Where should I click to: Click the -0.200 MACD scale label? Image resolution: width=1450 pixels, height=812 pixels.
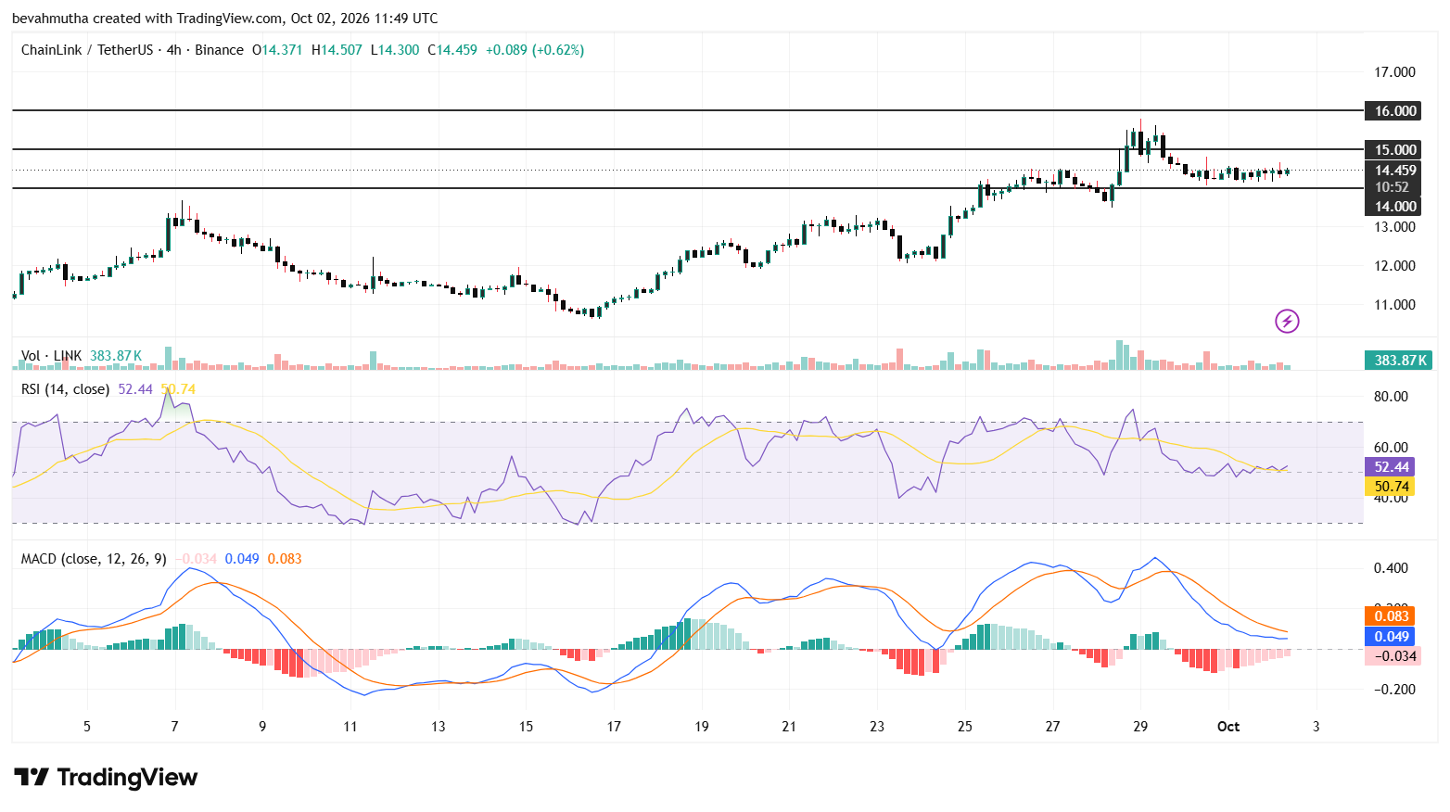click(x=1393, y=690)
